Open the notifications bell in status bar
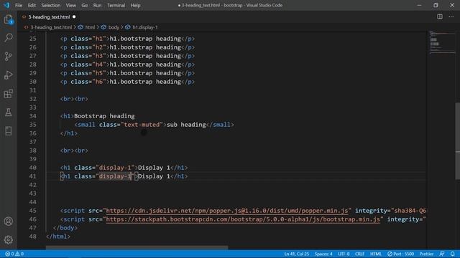This screenshot has height=258, width=460. tap(453, 254)
